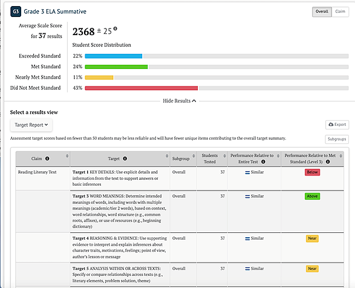The image size is (355, 288).
Task: Open info icon next to Claim header
Action: 47,159
